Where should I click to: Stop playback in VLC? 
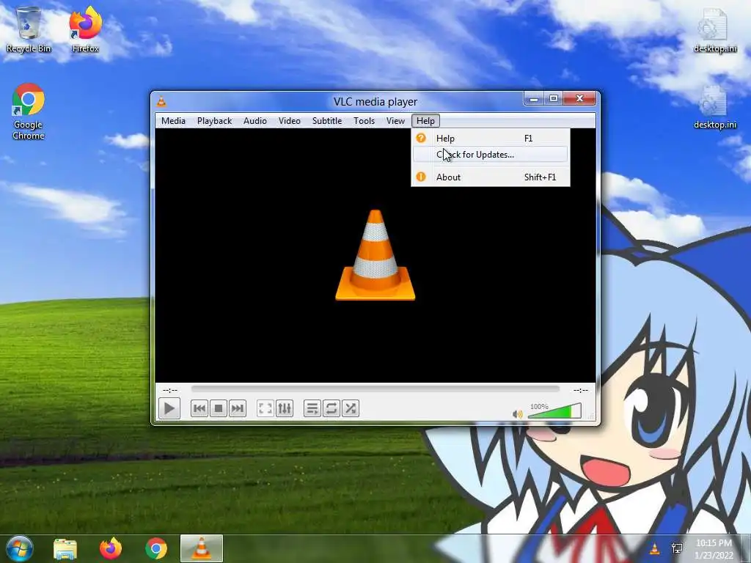[x=219, y=408]
